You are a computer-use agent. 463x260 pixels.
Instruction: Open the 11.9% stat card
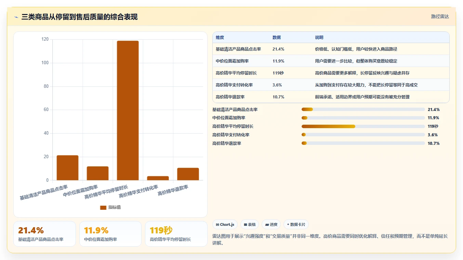[110, 234]
